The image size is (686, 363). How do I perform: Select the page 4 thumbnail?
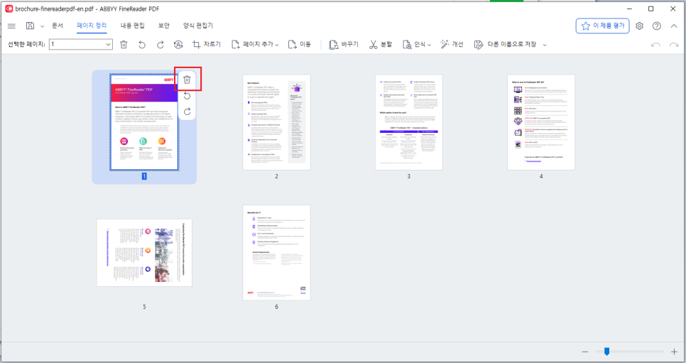tap(540, 122)
